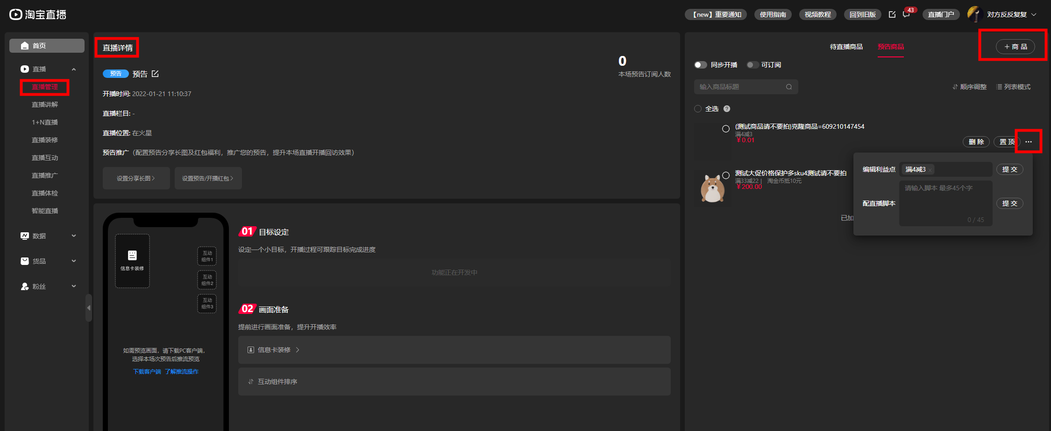Image resolution: width=1051 pixels, height=431 pixels.
Task: Submit the 编辑利益点 field
Action: pyautogui.click(x=1010, y=169)
